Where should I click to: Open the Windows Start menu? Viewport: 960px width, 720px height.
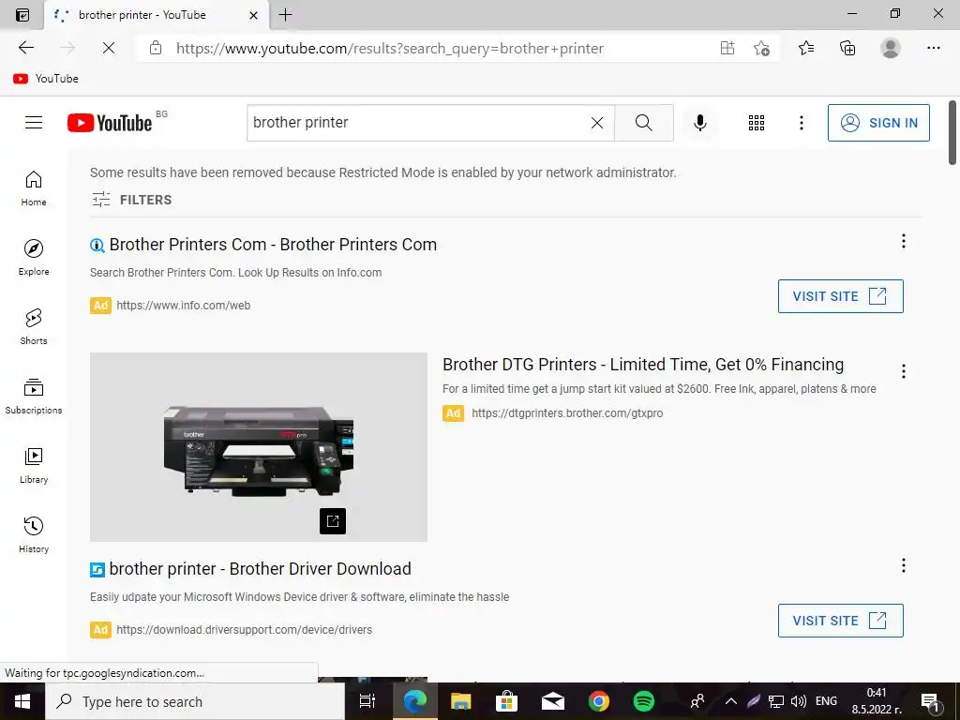(22, 701)
